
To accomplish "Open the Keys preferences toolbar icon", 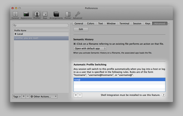I will (45, 15).
